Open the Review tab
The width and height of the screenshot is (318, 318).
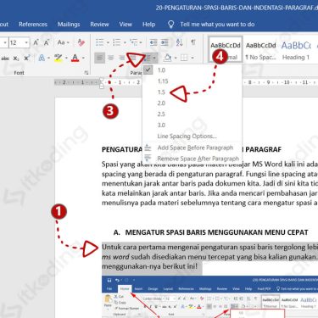click(x=99, y=25)
